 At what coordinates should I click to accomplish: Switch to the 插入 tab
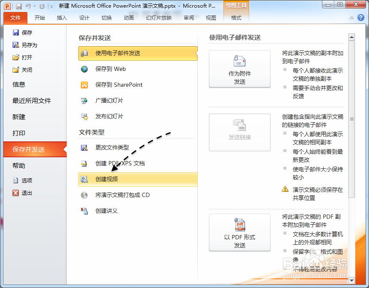coord(62,18)
